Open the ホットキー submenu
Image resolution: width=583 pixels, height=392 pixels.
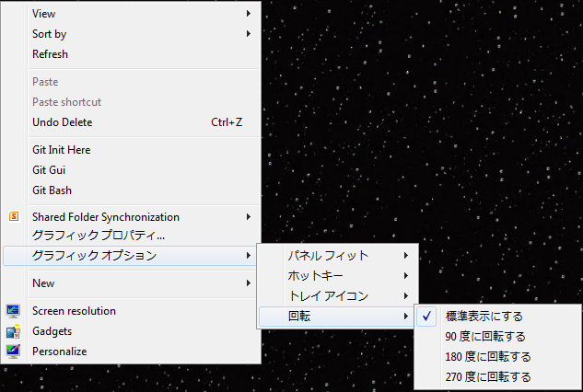[338, 276]
